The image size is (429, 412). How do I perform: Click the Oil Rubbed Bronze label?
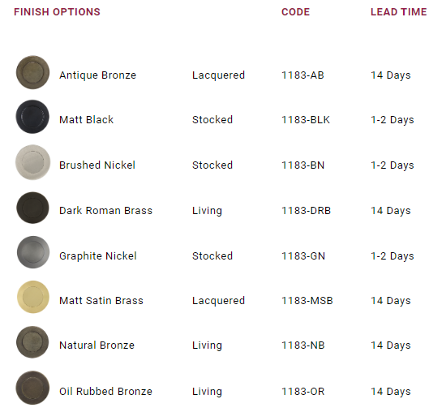tap(106, 392)
